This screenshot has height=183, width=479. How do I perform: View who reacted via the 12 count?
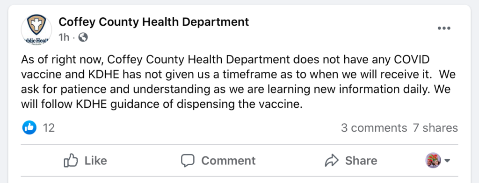[49, 128]
